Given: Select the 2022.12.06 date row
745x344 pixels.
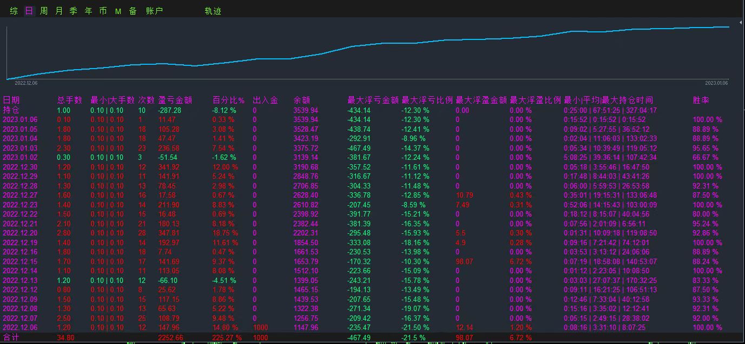Looking at the screenshot, I should [x=20, y=328].
